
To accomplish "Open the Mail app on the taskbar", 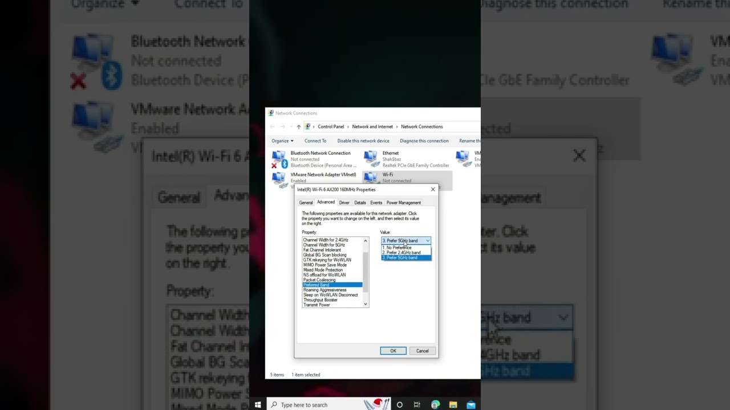I will click(471, 405).
